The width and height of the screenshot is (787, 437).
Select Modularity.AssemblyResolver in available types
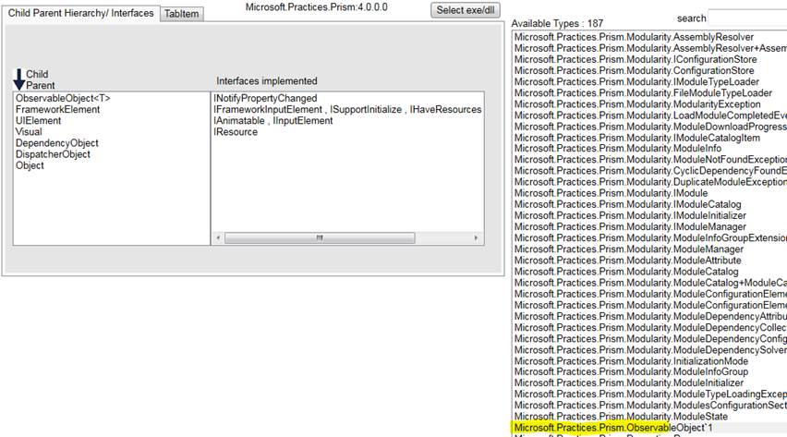634,37
